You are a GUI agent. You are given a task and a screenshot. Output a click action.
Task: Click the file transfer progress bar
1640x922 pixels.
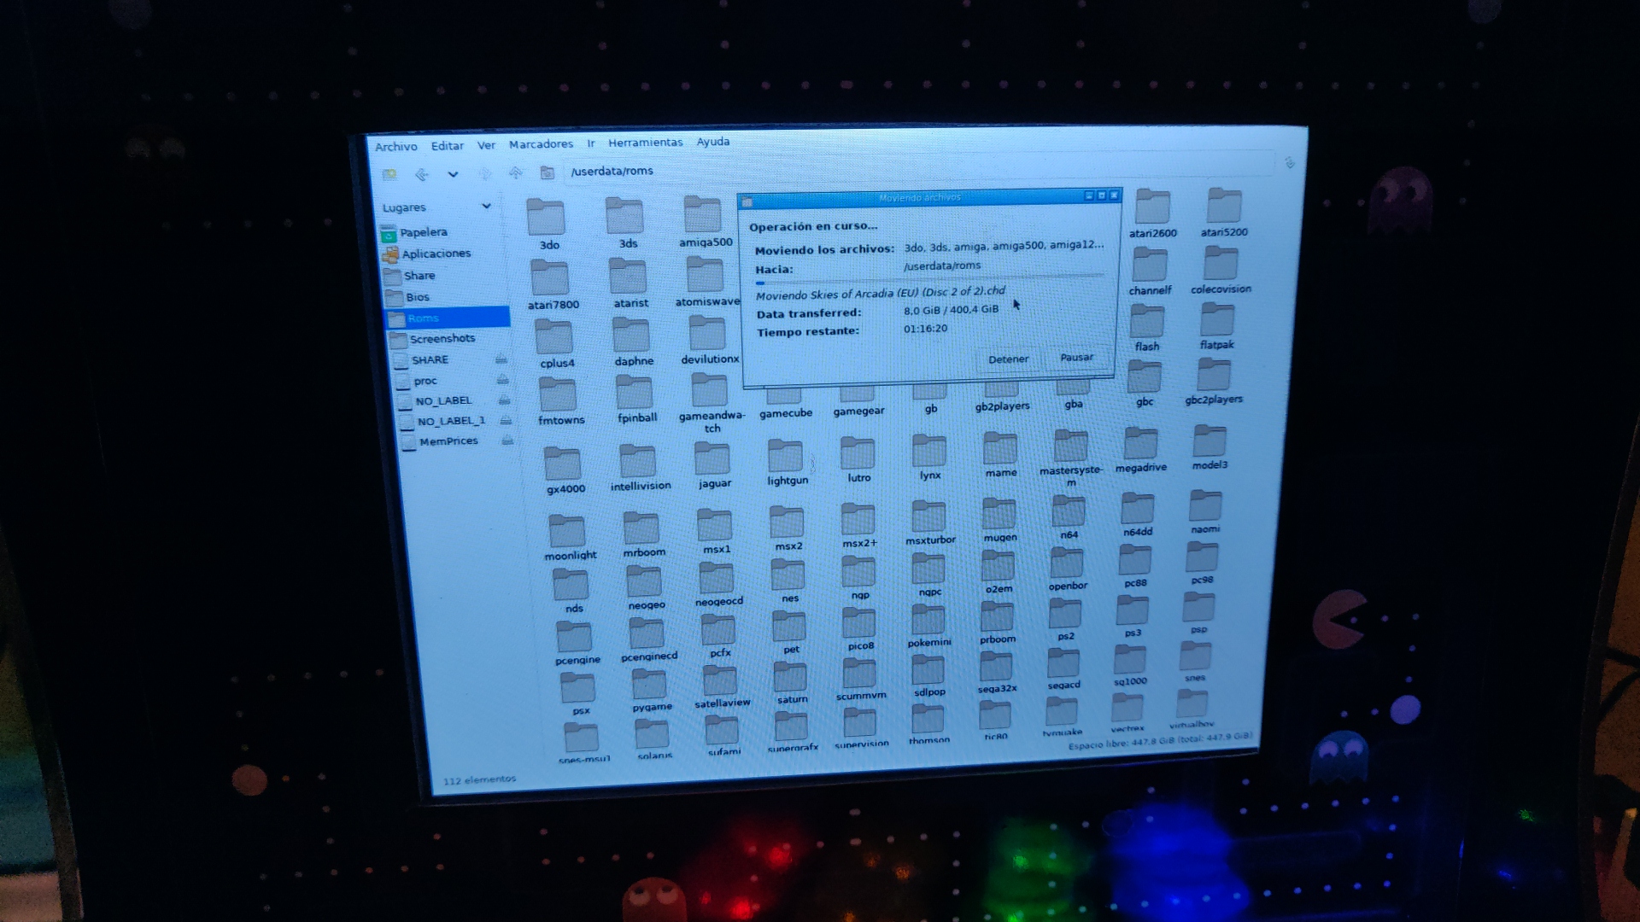(x=929, y=279)
